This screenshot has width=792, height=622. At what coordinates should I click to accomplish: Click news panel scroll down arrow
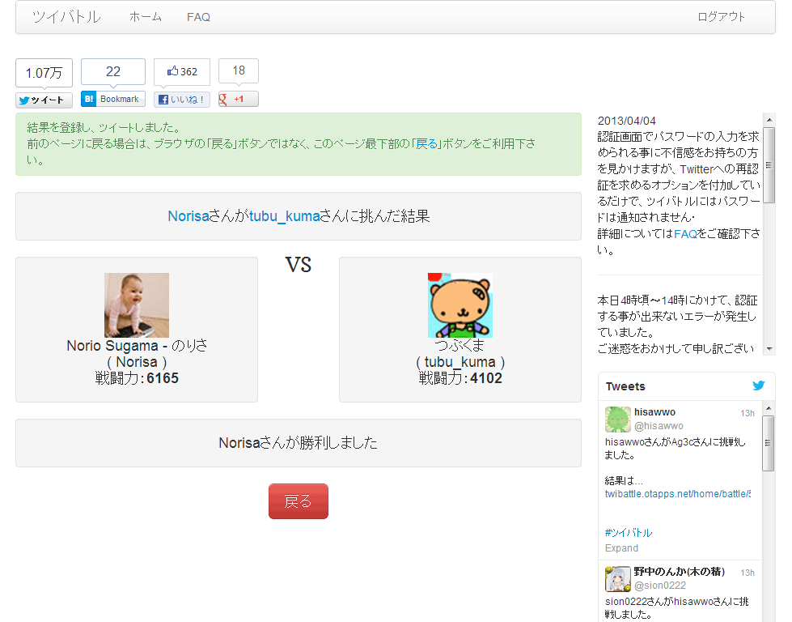tap(769, 349)
